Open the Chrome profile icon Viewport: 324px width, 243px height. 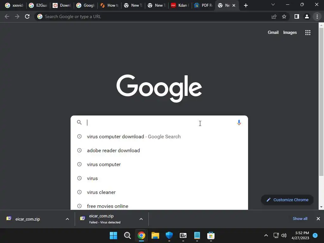coord(307,16)
